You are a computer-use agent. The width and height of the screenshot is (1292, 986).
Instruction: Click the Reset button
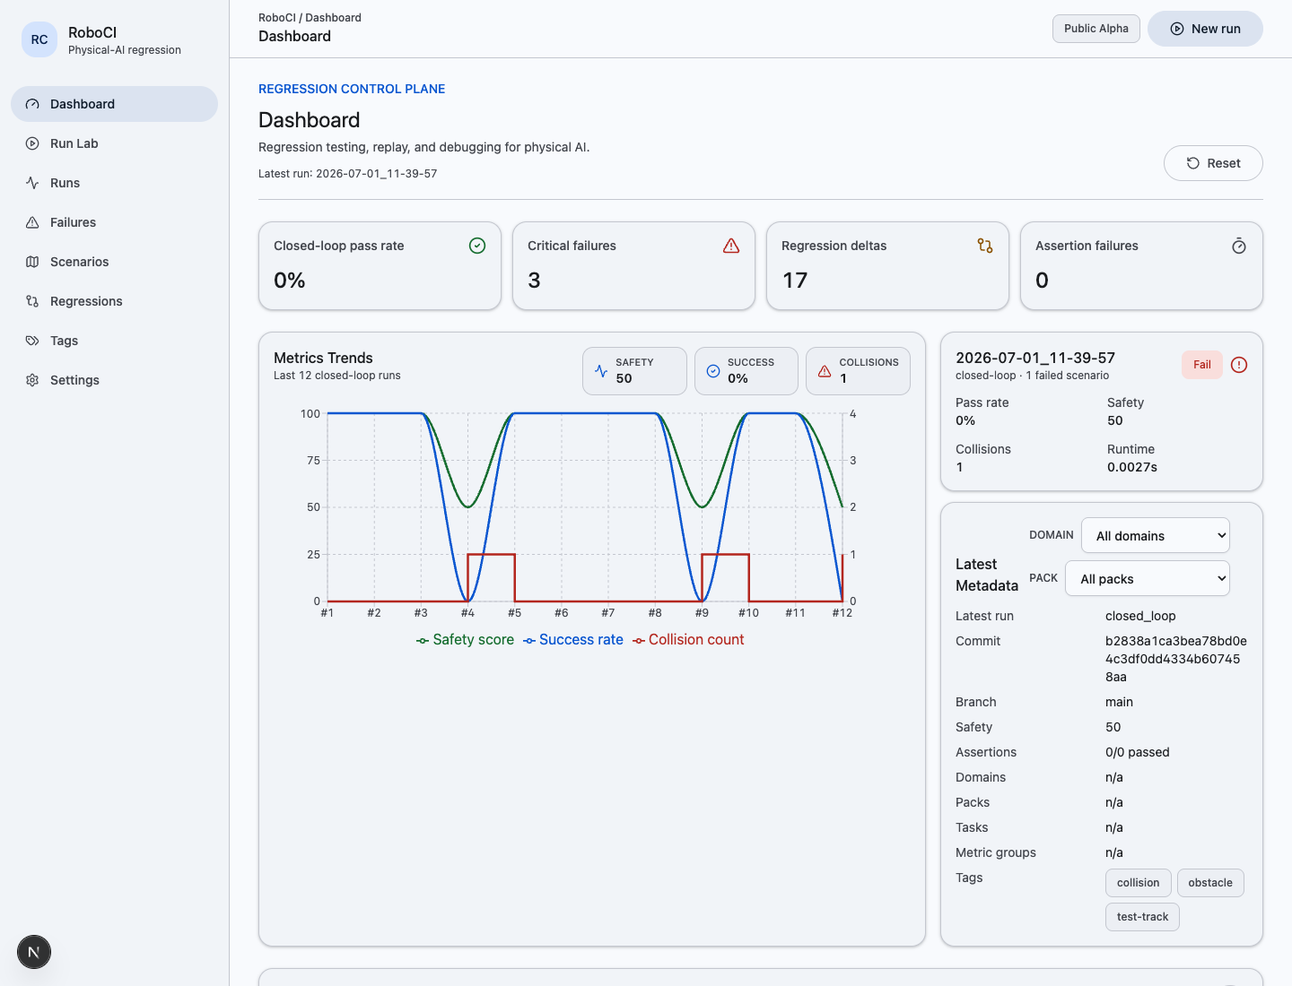1213,163
